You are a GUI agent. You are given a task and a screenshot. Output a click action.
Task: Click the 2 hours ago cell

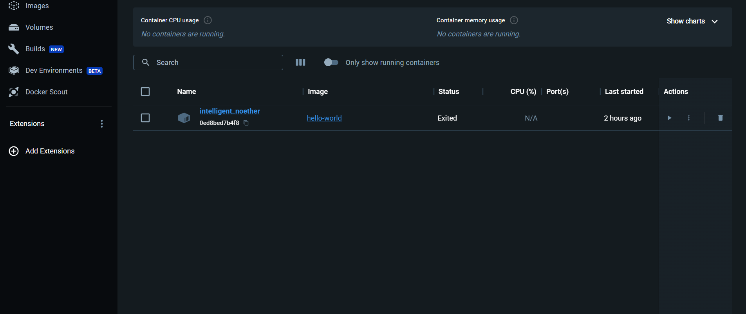coord(623,118)
